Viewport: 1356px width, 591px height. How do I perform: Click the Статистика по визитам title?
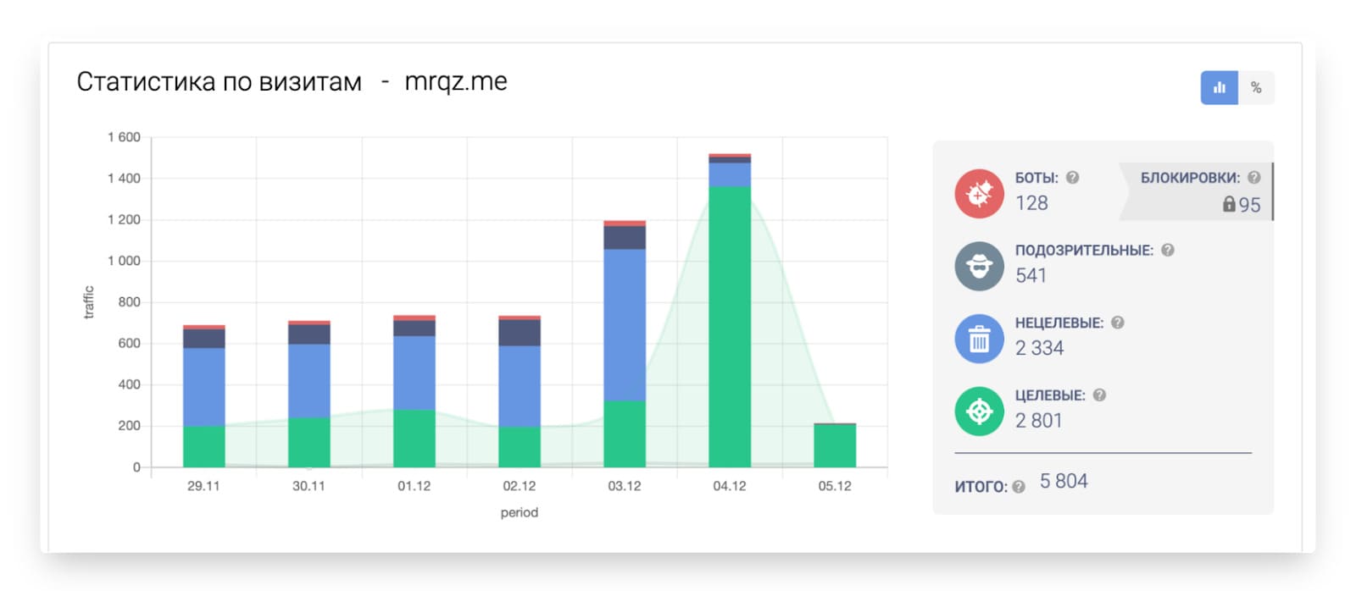(x=219, y=82)
